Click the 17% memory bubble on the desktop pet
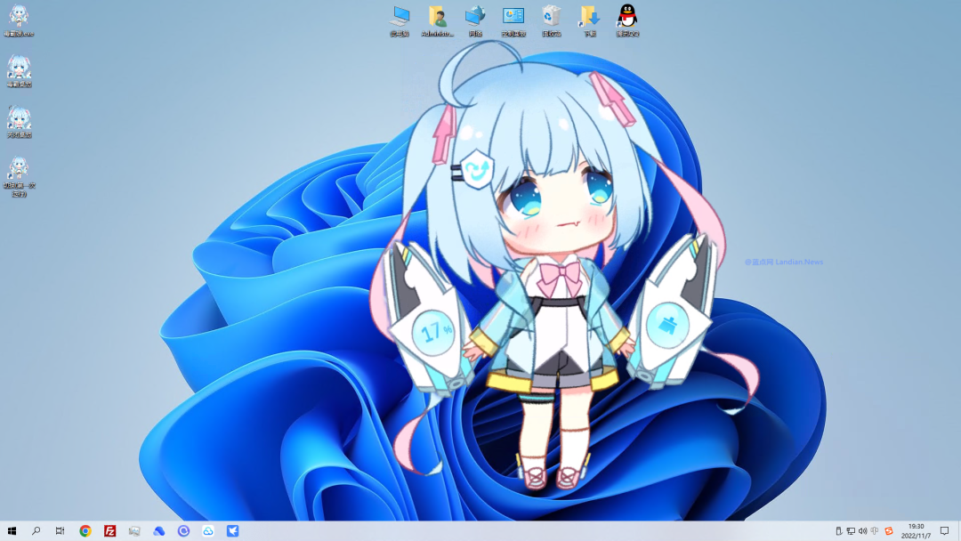The image size is (961, 541). [433, 333]
